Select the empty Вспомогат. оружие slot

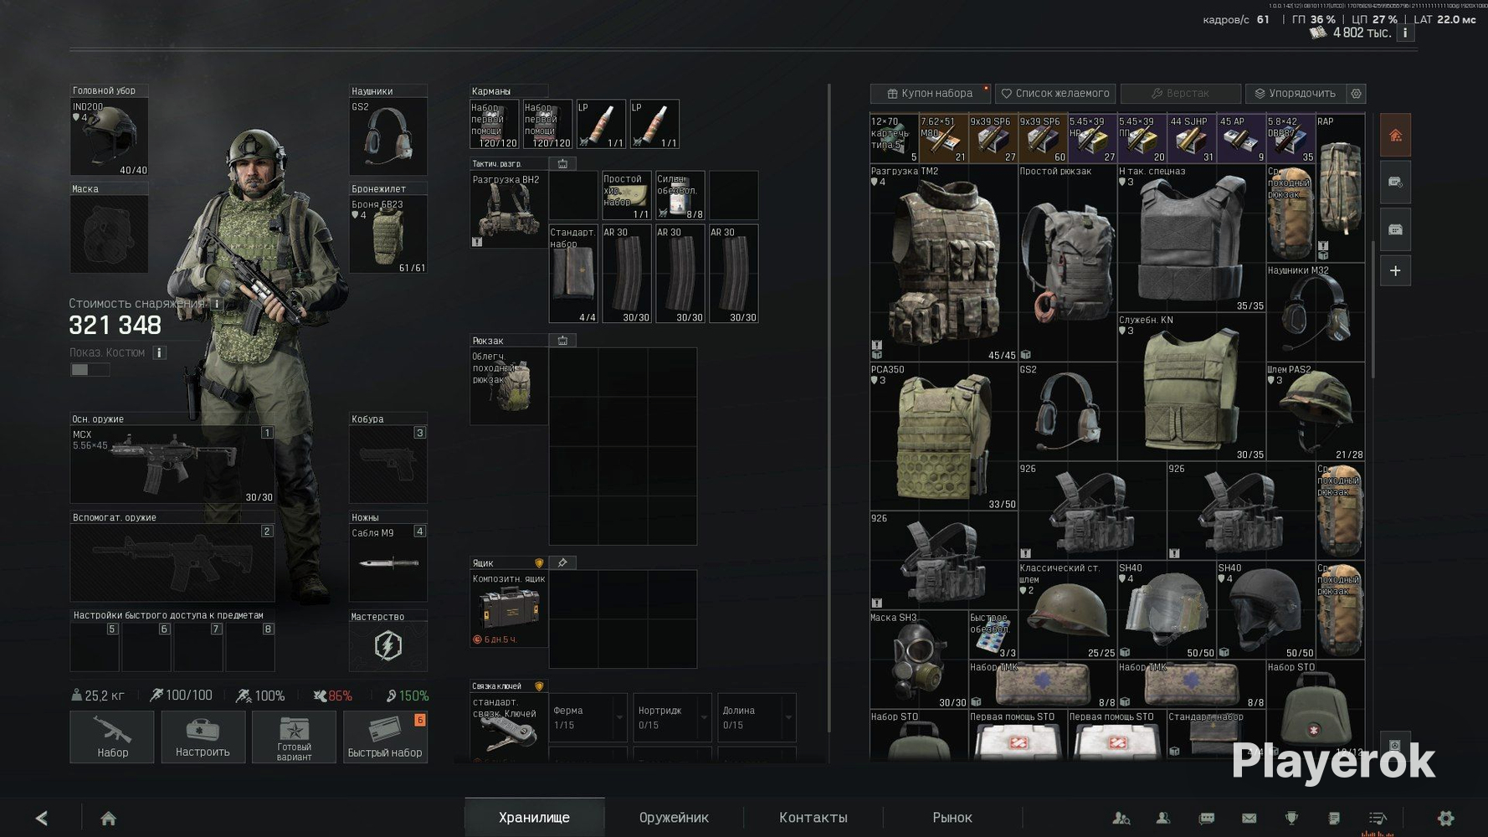172,562
